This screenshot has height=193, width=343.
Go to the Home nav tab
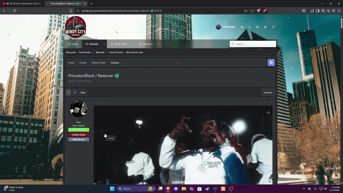click(73, 44)
